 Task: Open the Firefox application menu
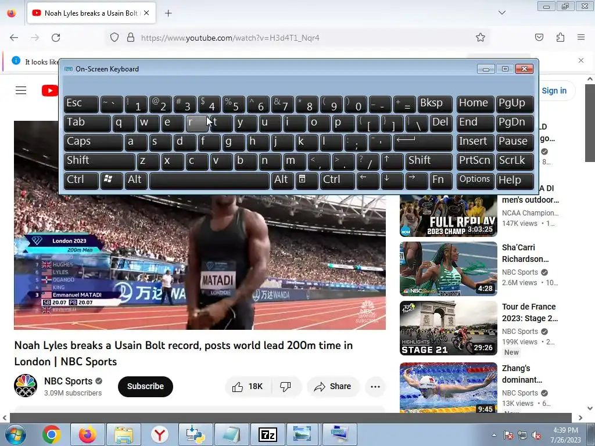click(581, 37)
